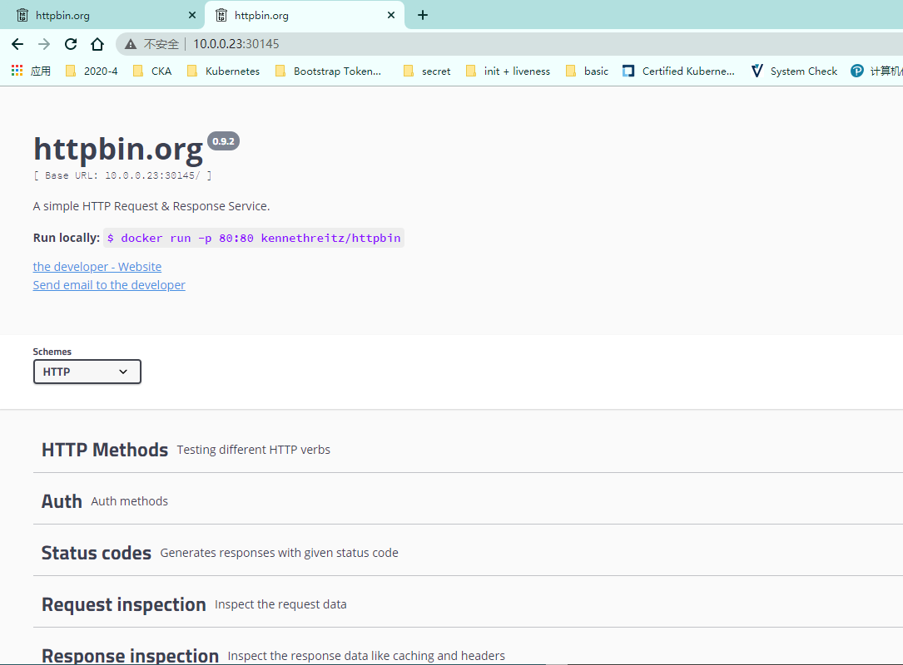Open the secret bookmark folder
Viewport: 903px width, 665px height.
click(427, 71)
